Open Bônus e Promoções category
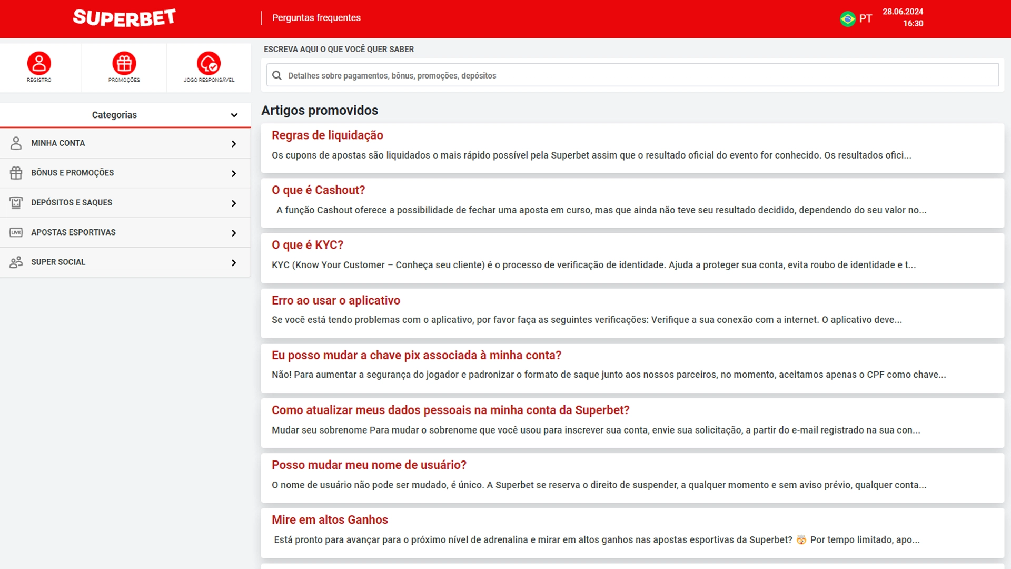Image resolution: width=1011 pixels, height=569 pixels. pos(125,173)
